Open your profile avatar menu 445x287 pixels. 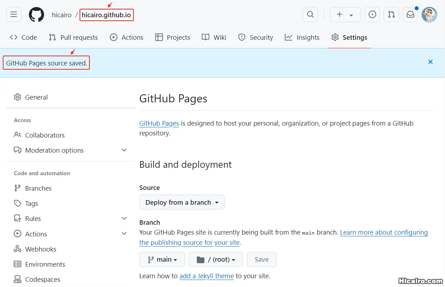(429, 14)
